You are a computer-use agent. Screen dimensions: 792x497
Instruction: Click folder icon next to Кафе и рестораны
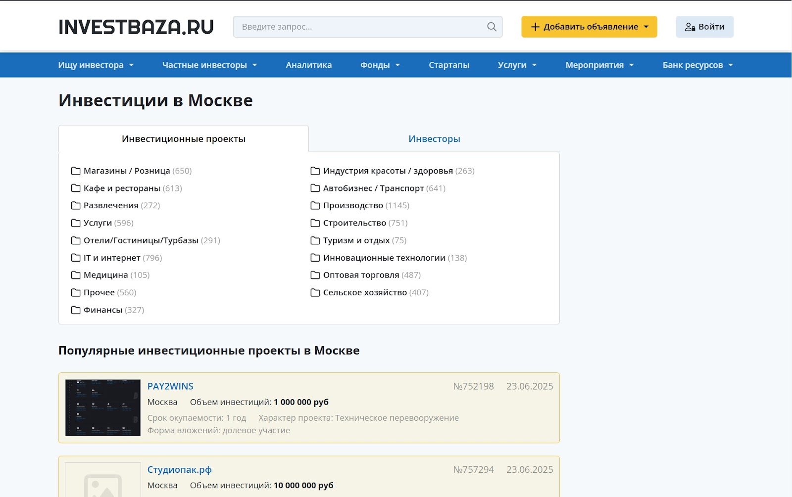click(x=76, y=188)
